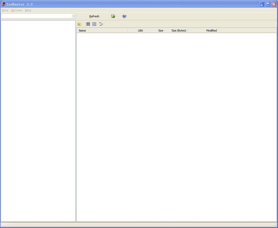Click the resize grip in status bar corner

coord(275,225)
